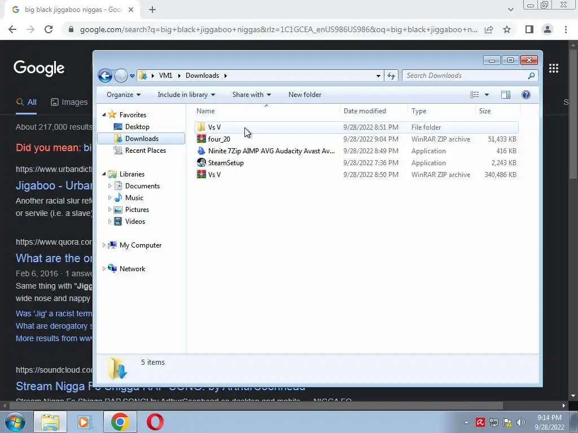Click the magnifier icon in Search Downloads
This screenshot has width=578, height=433.
pyautogui.click(x=531, y=76)
